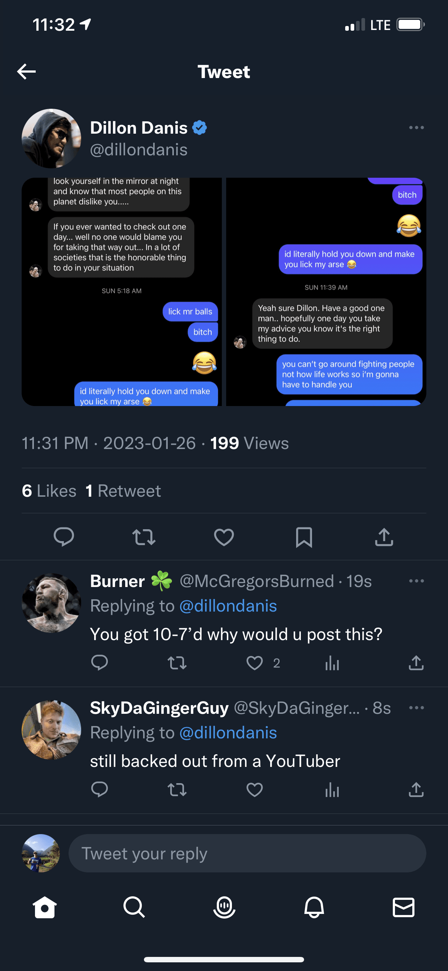Like Burner's reply about 10-7

point(255,663)
